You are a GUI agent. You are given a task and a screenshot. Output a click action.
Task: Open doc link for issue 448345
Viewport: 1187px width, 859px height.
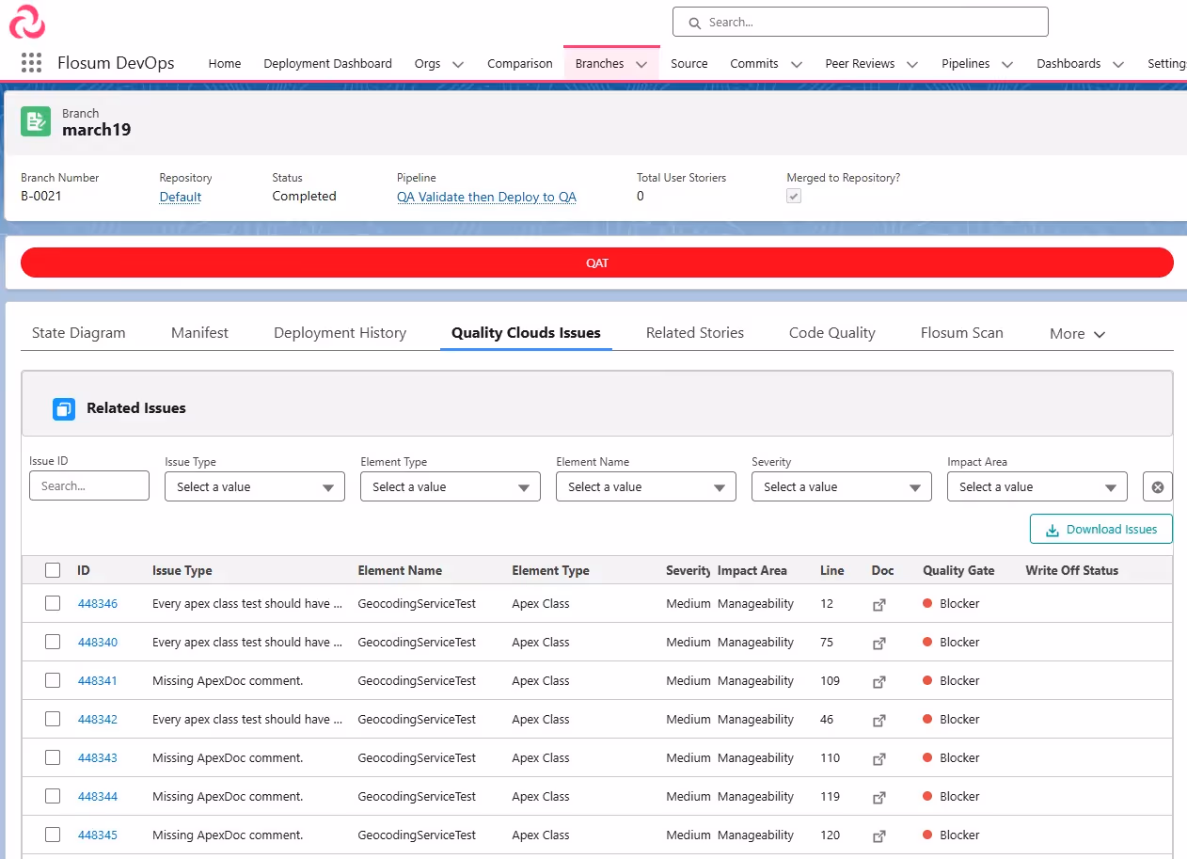[879, 836]
